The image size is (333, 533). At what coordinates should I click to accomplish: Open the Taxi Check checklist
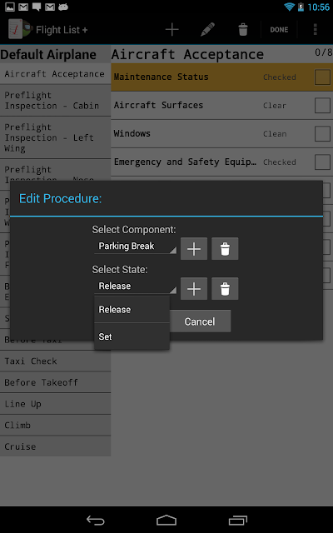[56, 361]
